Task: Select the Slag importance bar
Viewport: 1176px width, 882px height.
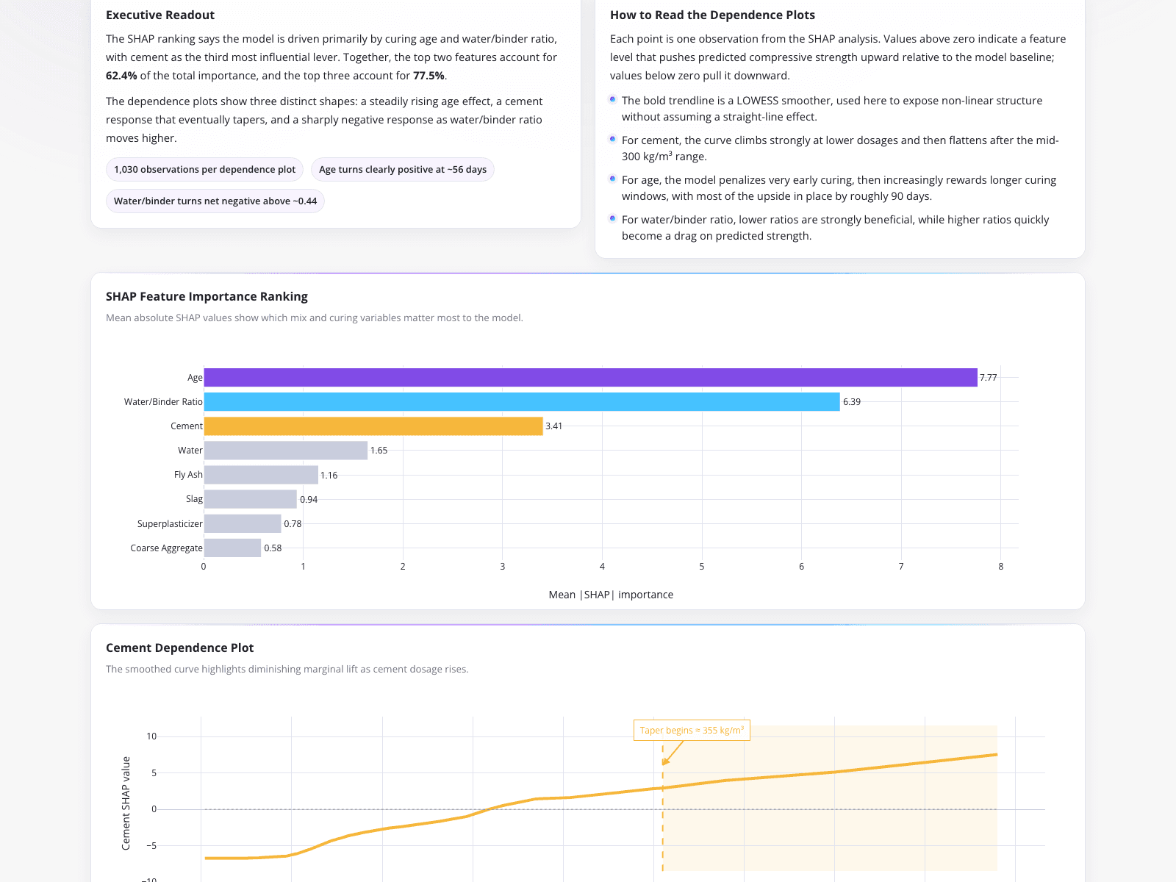Action: click(x=251, y=499)
